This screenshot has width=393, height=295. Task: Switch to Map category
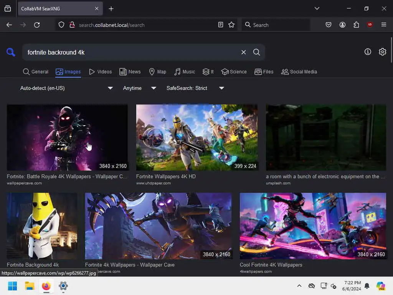pyautogui.click(x=157, y=72)
